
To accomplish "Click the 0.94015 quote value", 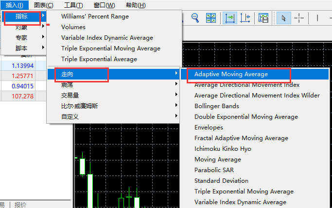I will 23,86.
